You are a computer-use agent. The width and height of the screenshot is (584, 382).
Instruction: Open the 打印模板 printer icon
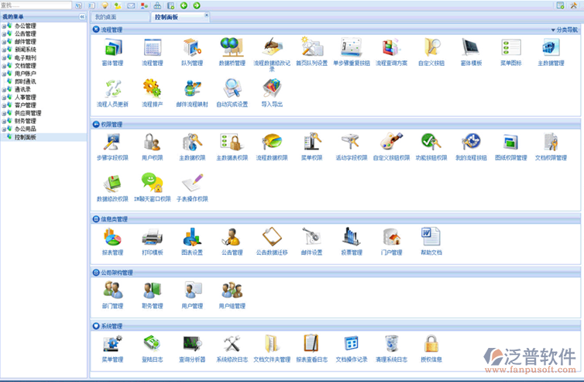pos(153,237)
